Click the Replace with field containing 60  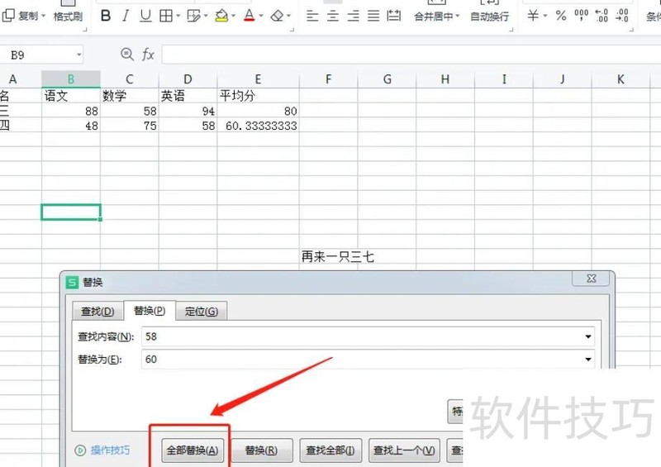click(x=368, y=359)
